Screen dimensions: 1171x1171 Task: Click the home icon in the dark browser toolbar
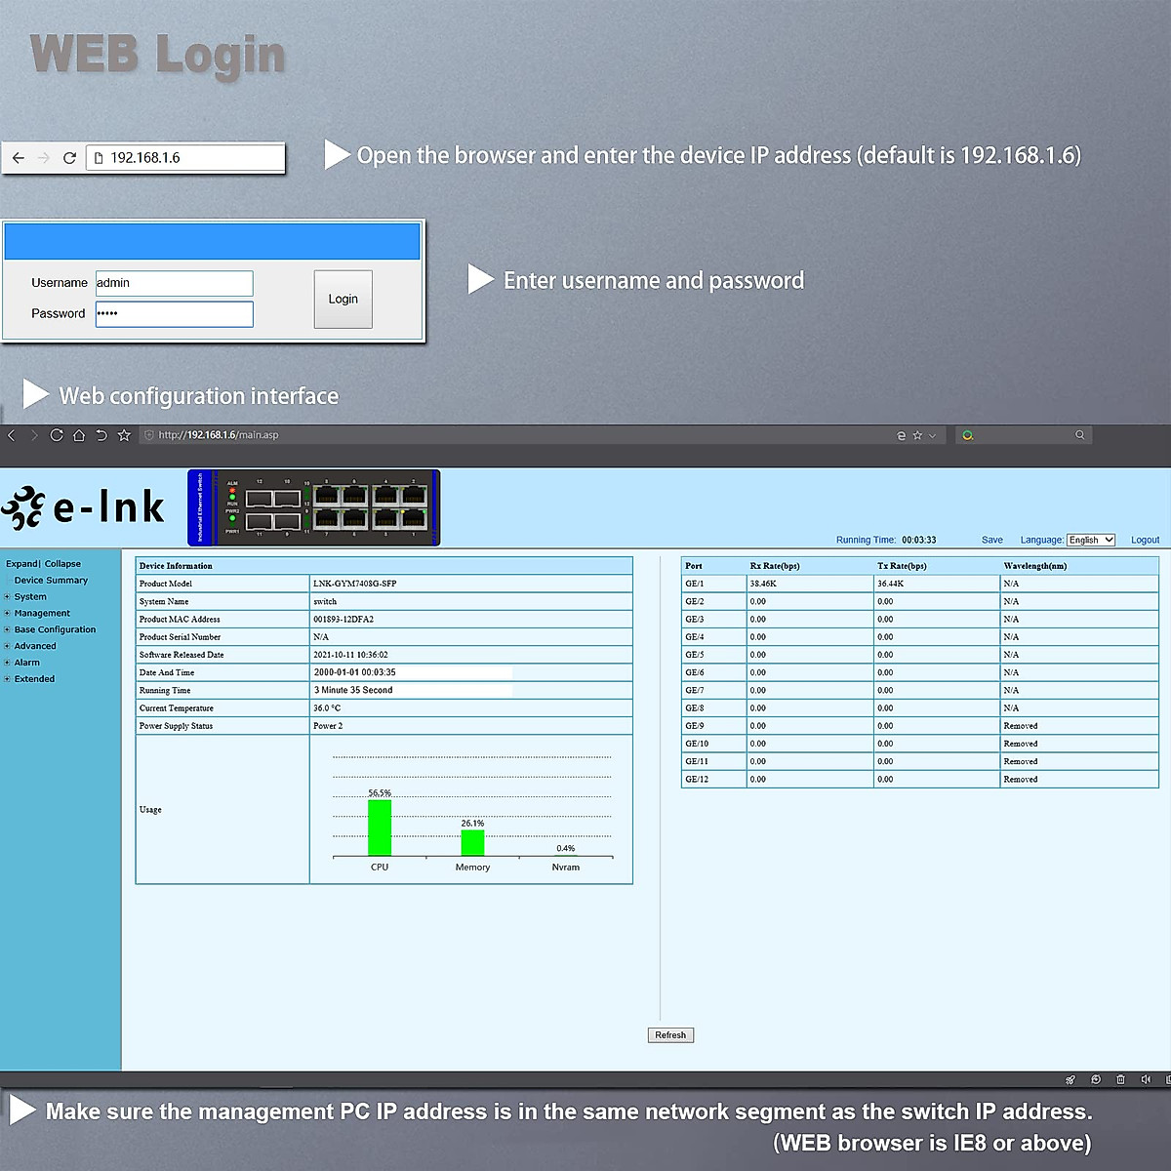tap(79, 435)
